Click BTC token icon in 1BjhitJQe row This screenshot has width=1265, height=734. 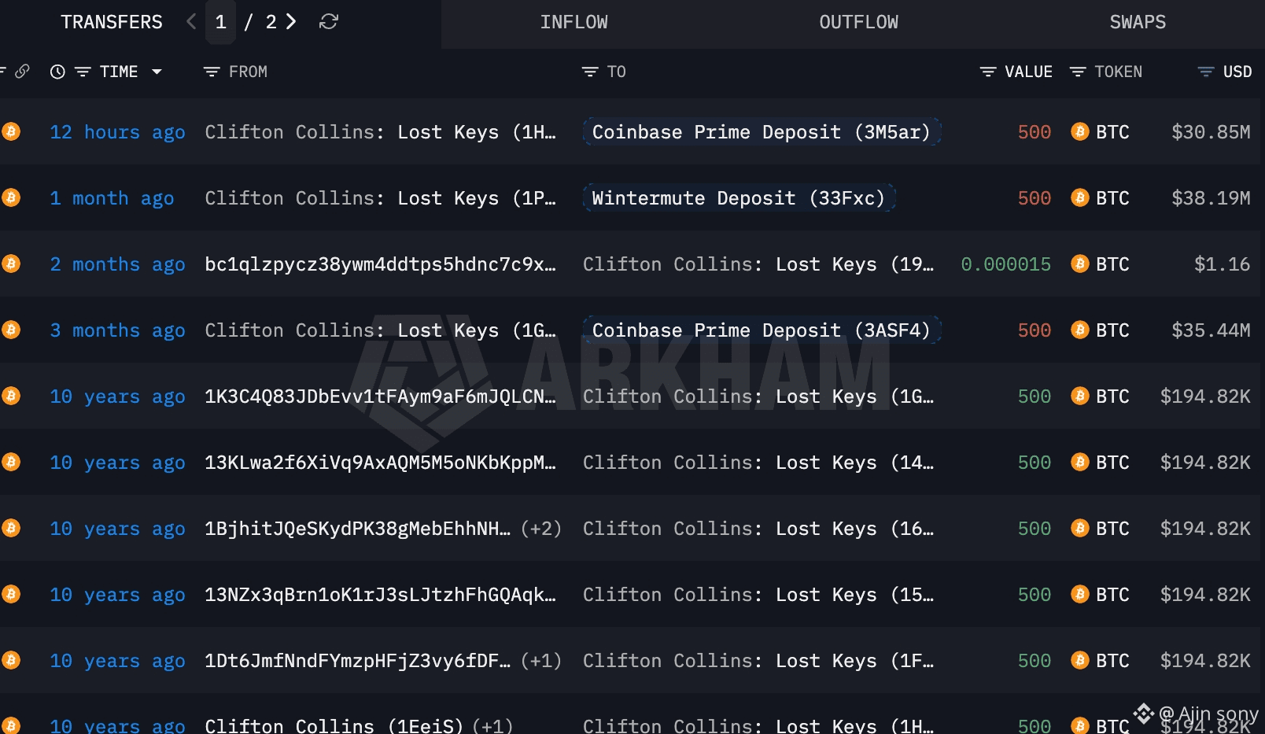tap(1080, 528)
